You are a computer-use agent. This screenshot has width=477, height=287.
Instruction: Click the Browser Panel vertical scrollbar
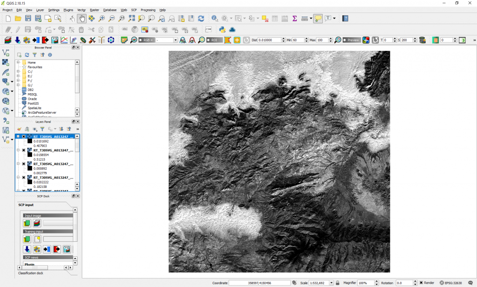click(77, 79)
